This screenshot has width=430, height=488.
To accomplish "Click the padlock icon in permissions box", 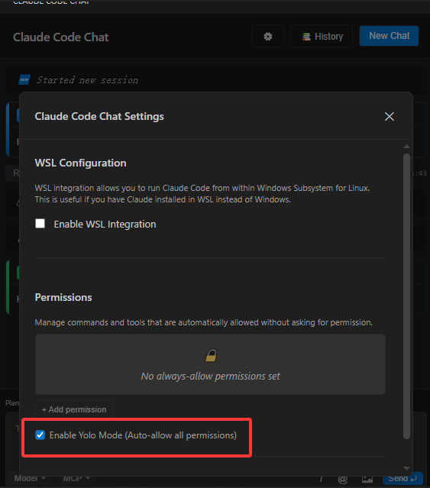I will [211, 355].
